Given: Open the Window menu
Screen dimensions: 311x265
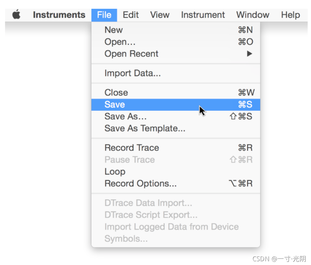Looking at the screenshot, I should pyautogui.click(x=252, y=15).
